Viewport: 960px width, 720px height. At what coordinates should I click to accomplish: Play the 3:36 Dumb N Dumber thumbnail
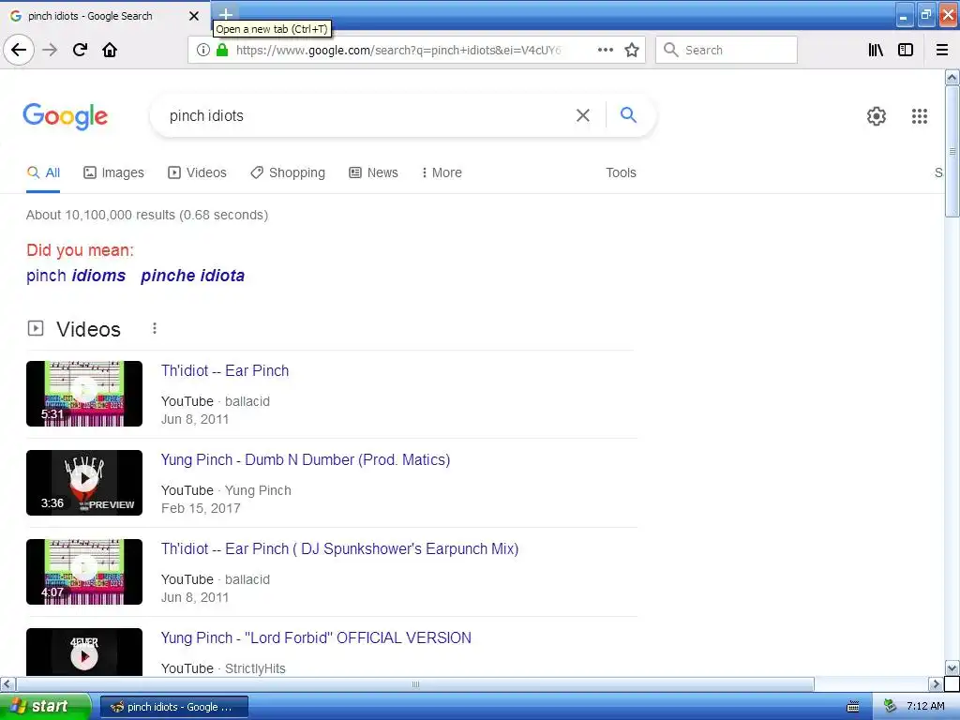click(84, 483)
